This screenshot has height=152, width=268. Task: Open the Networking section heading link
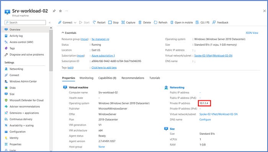177,87
